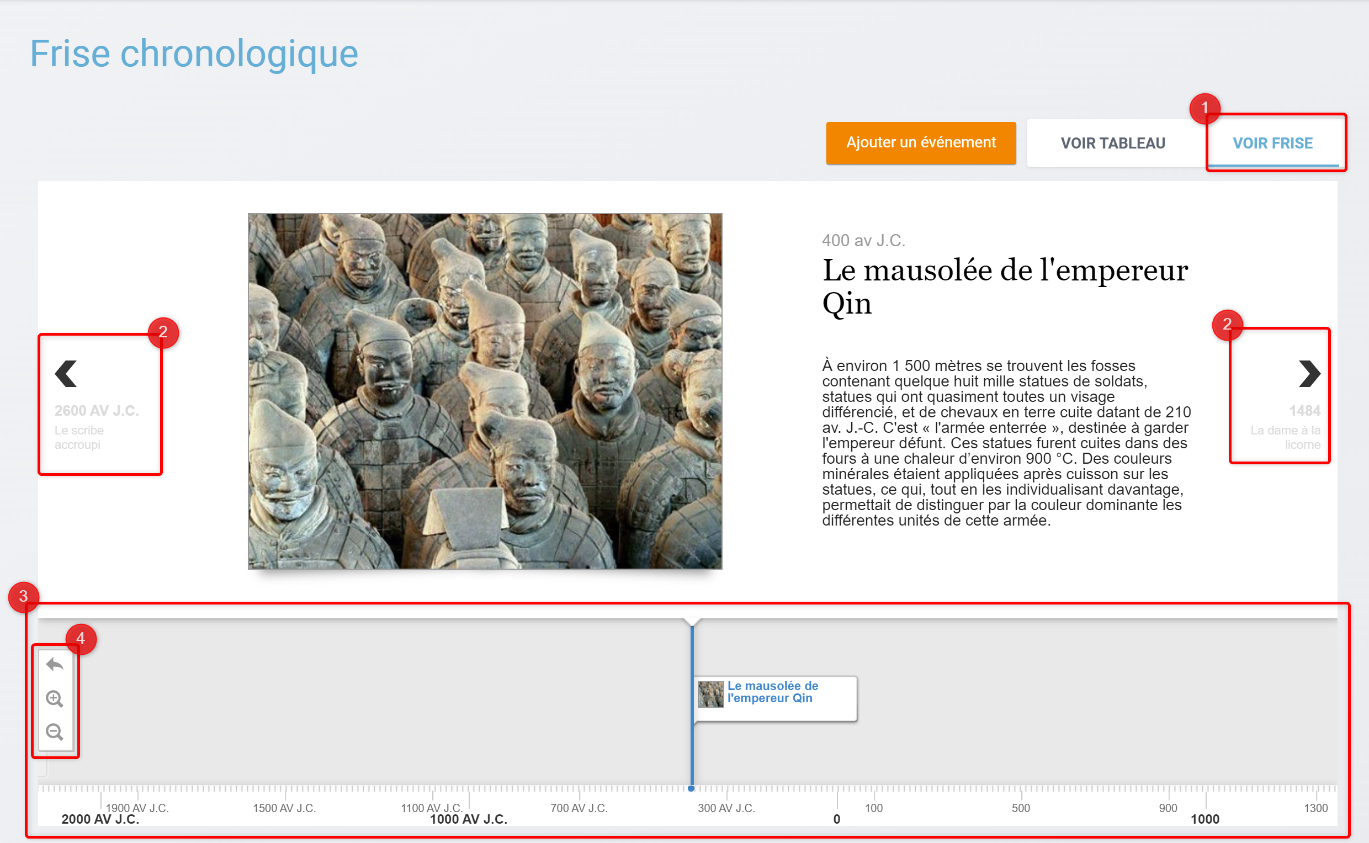Select the VOIR FRISE tab
The image size is (1369, 843).
click(1272, 144)
